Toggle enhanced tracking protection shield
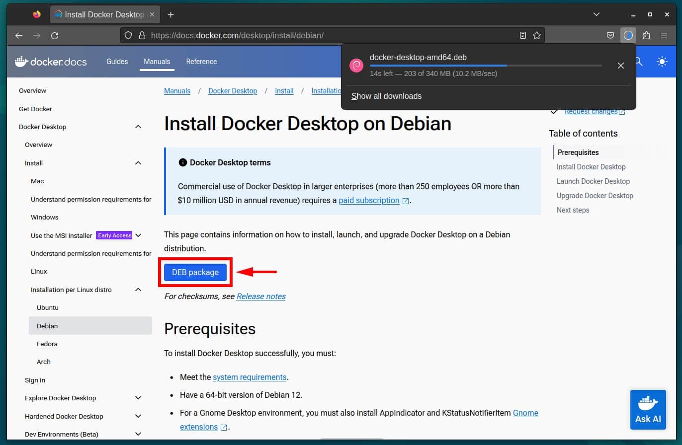 pos(129,35)
